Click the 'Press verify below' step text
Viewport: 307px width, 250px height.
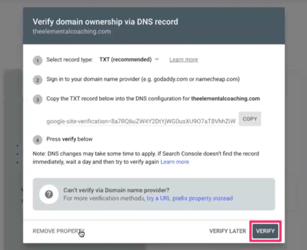tap(69, 139)
